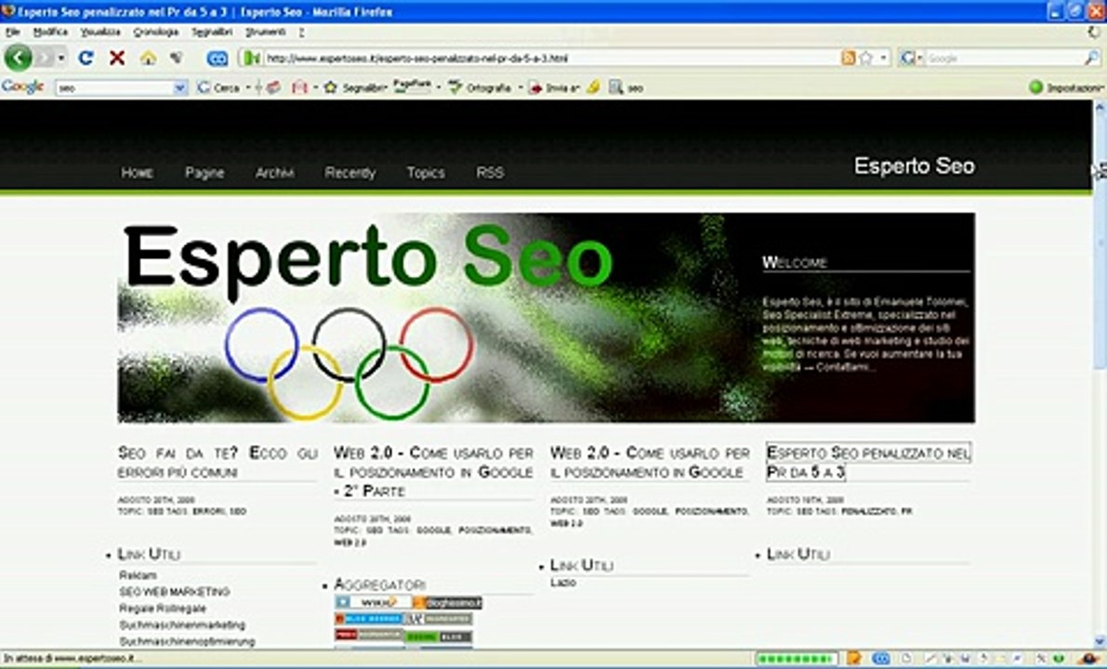This screenshot has width=1107, height=669.
Task: Click the orange icon in status bar
Action: (x=854, y=659)
